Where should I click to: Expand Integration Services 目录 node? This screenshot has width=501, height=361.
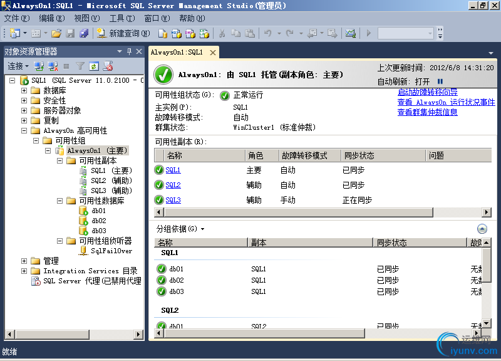(x=24, y=271)
